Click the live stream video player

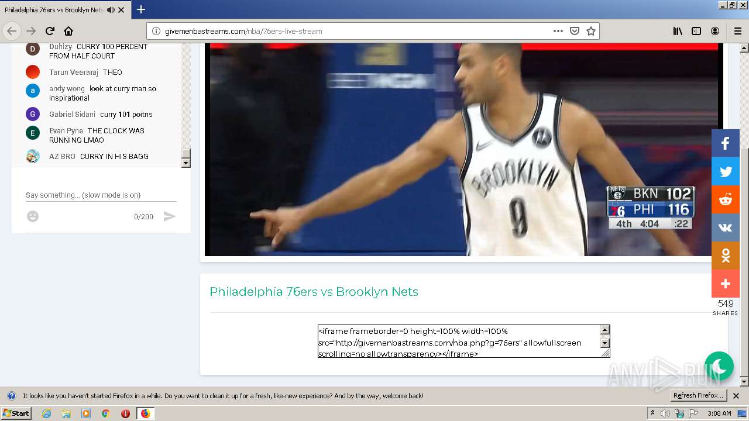(x=463, y=149)
